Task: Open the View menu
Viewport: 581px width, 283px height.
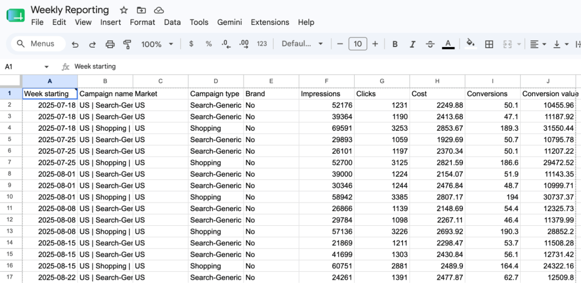Action: coord(83,22)
